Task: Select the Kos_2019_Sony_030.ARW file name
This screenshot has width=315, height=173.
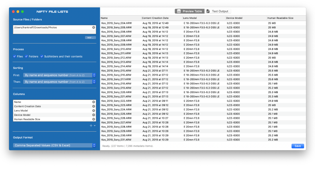Action: (116, 135)
